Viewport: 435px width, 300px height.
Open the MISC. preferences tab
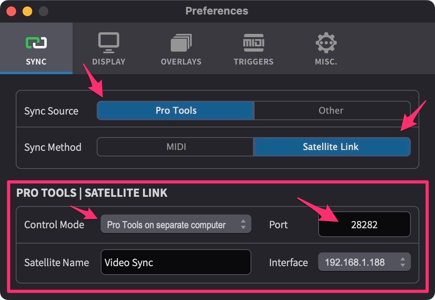(x=326, y=48)
